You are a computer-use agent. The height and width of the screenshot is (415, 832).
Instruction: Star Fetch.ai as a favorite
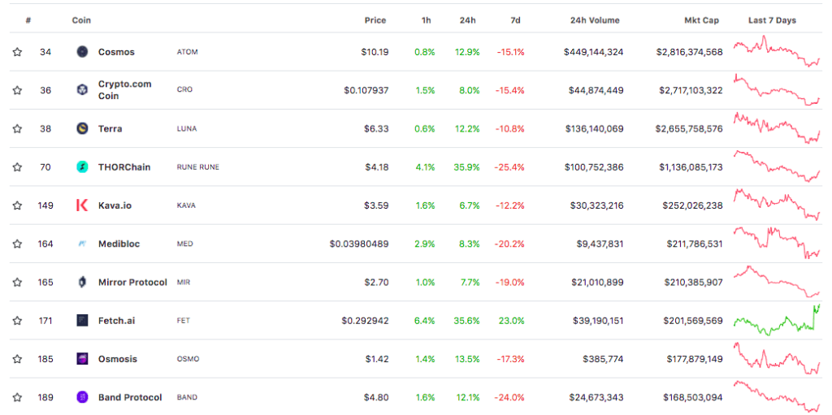[x=17, y=321]
